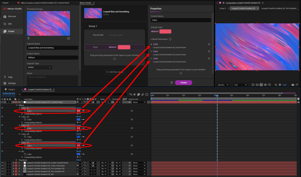The image size is (301, 177).
Task: Enable the Motion Blur switch in timeline
Action: [143, 94]
